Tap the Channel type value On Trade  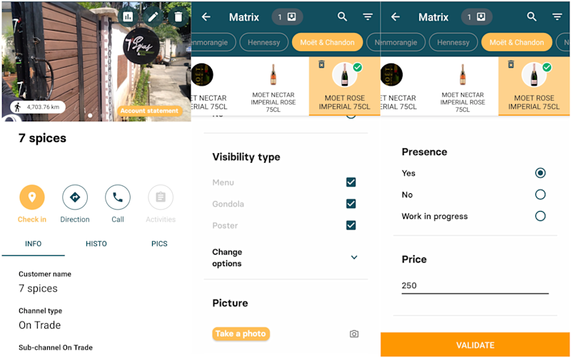(40, 325)
